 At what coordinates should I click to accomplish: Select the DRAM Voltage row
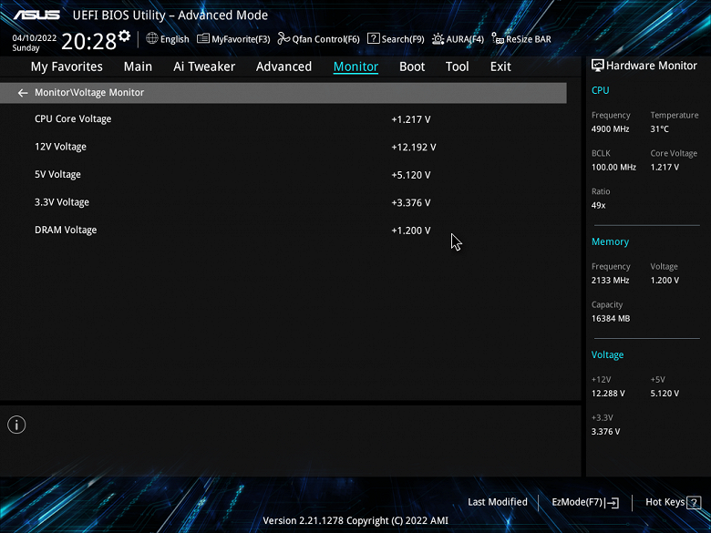point(283,231)
